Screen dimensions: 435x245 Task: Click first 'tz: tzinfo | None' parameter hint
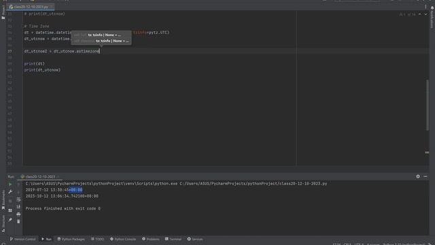pyautogui.click(x=104, y=35)
